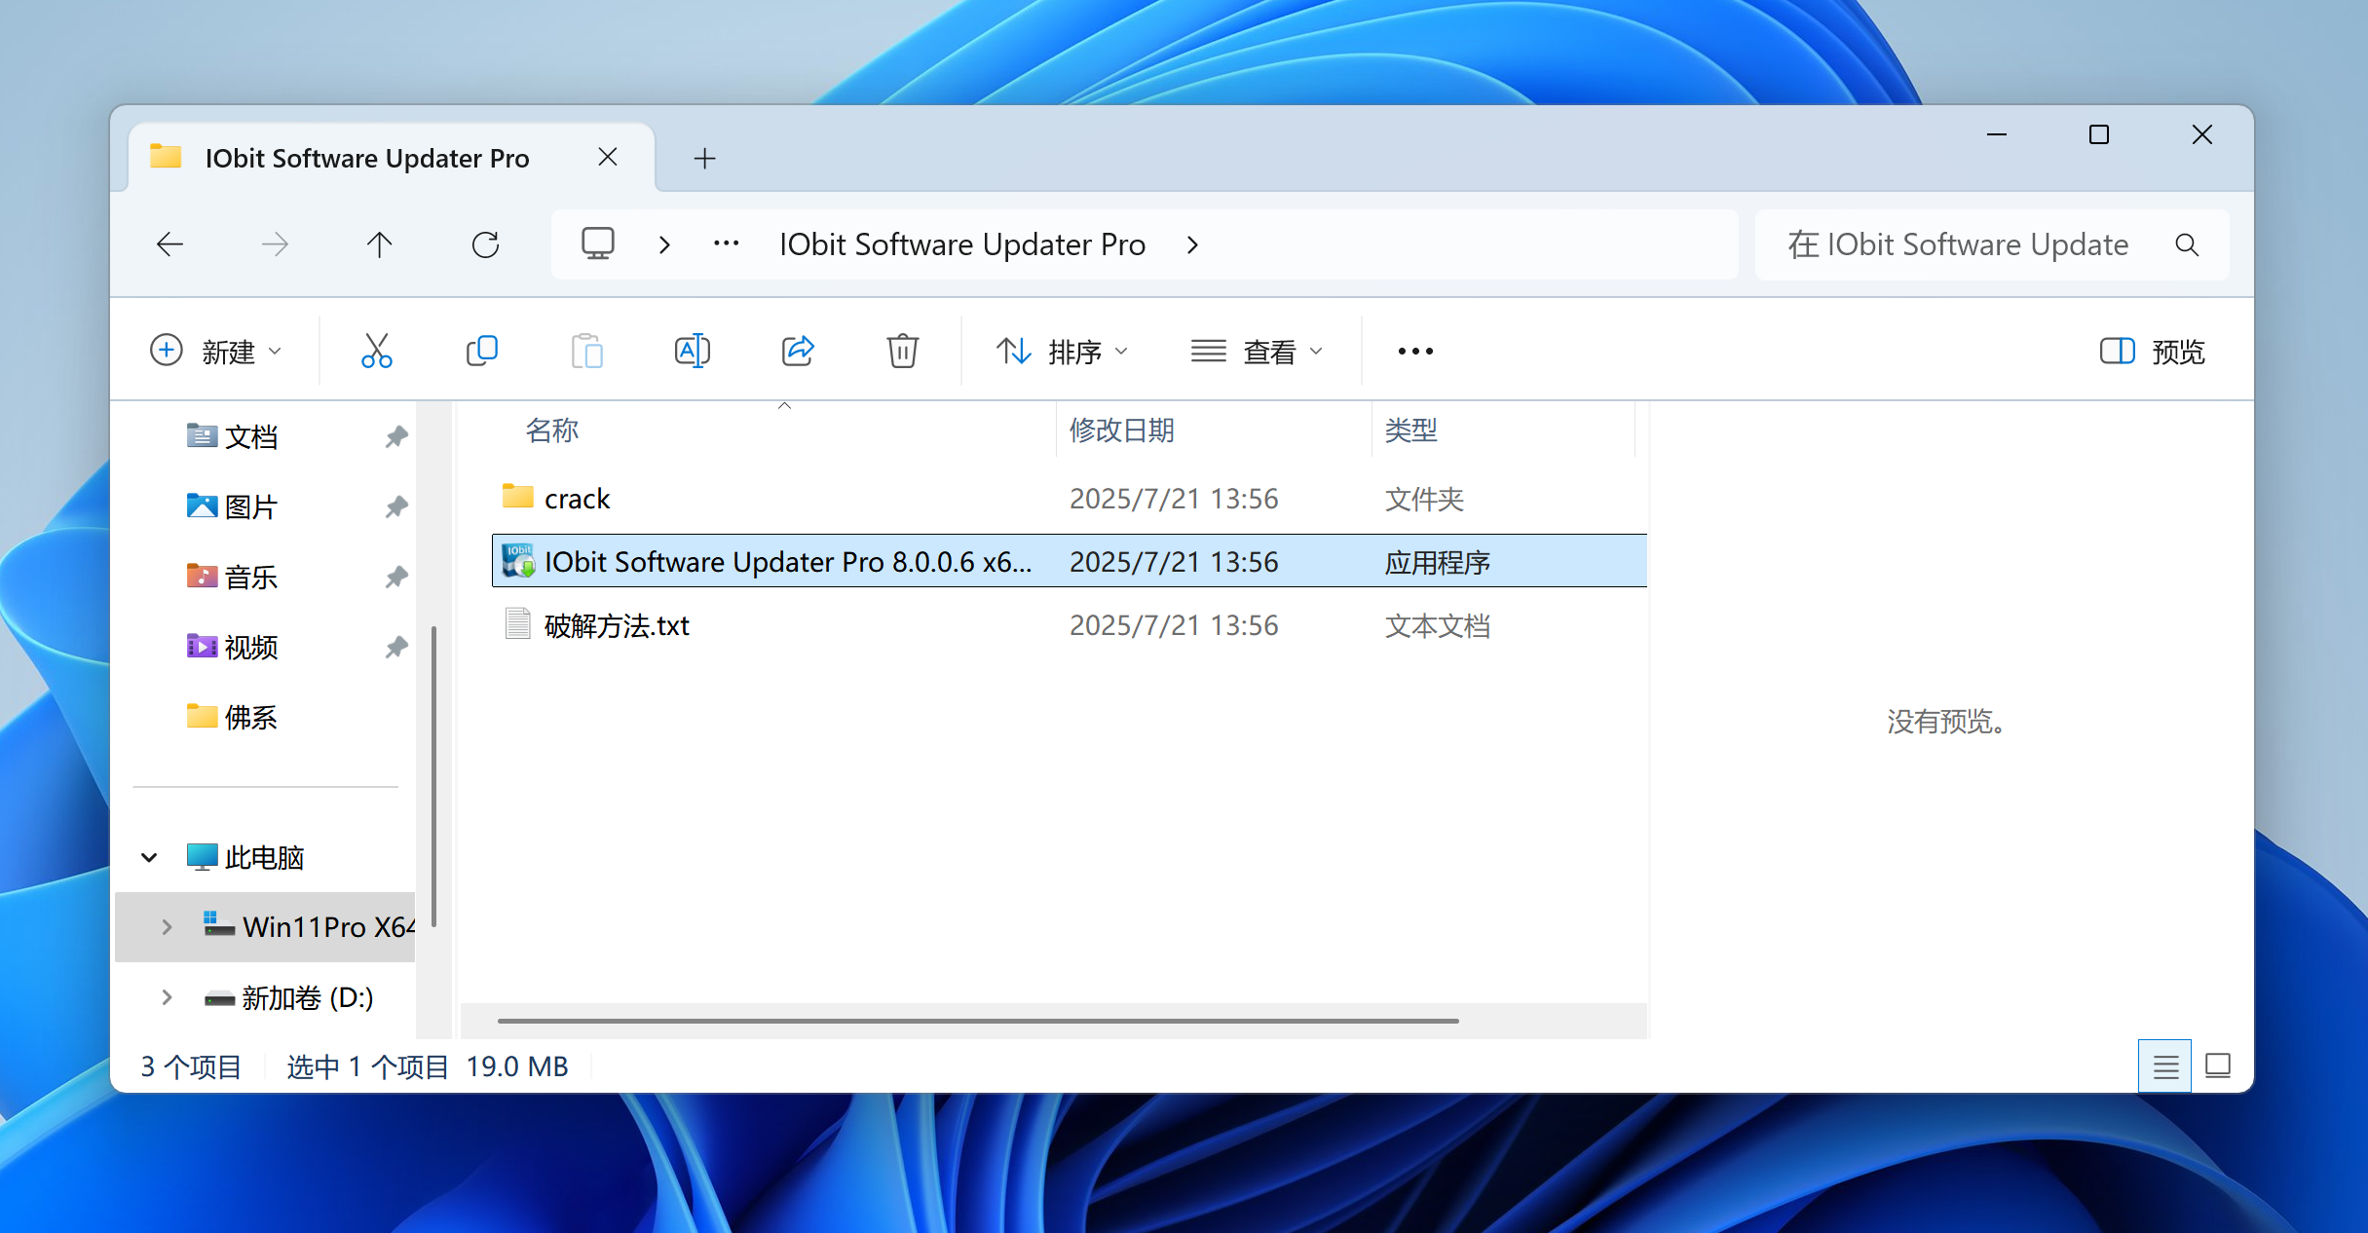Click the Rename icon in toolbar
Image resolution: width=2368 pixels, height=1233 pixels.
coord(692,351)
